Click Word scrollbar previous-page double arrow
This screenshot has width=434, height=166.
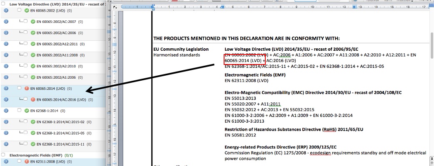coord(432,159)
